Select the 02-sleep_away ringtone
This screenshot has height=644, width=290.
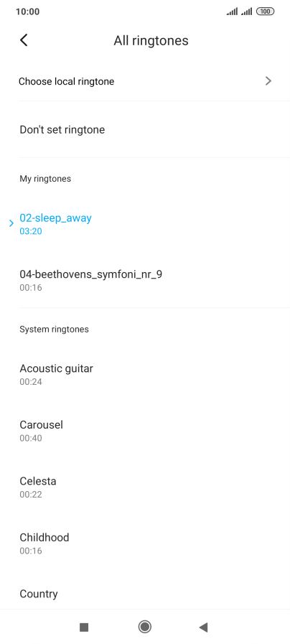tap(145, 223)
